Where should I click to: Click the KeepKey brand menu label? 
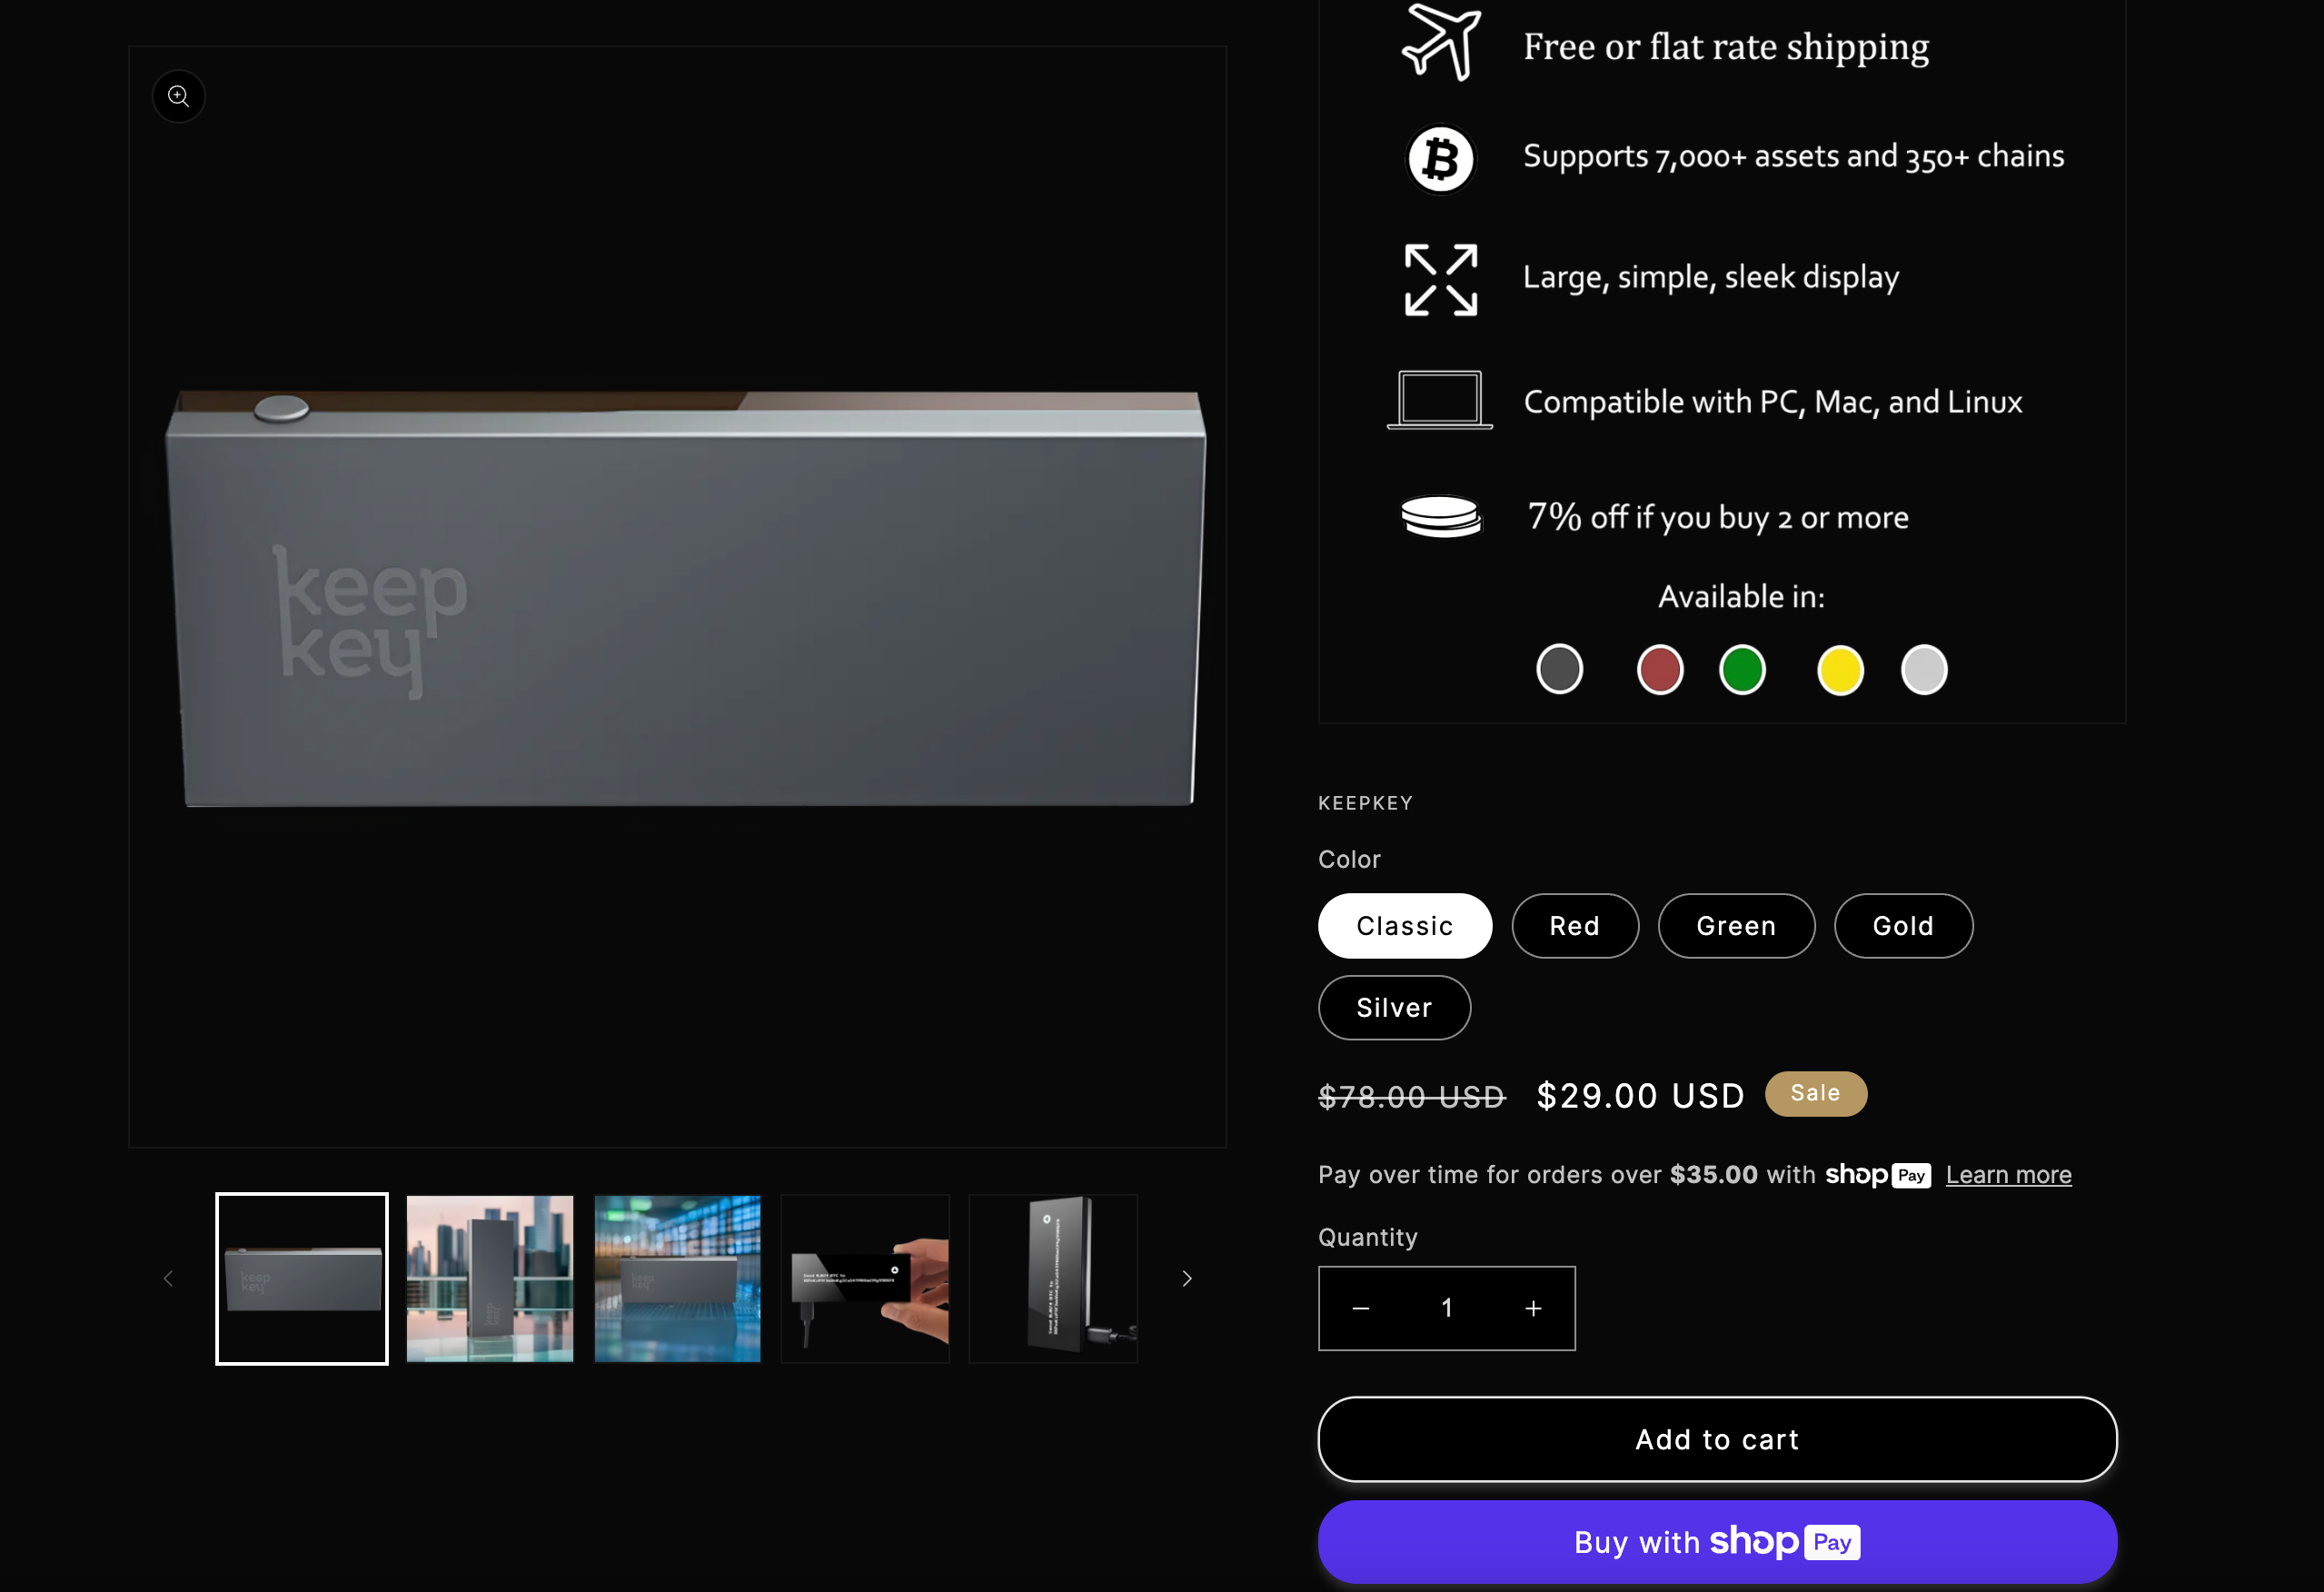click(1366, 802)
